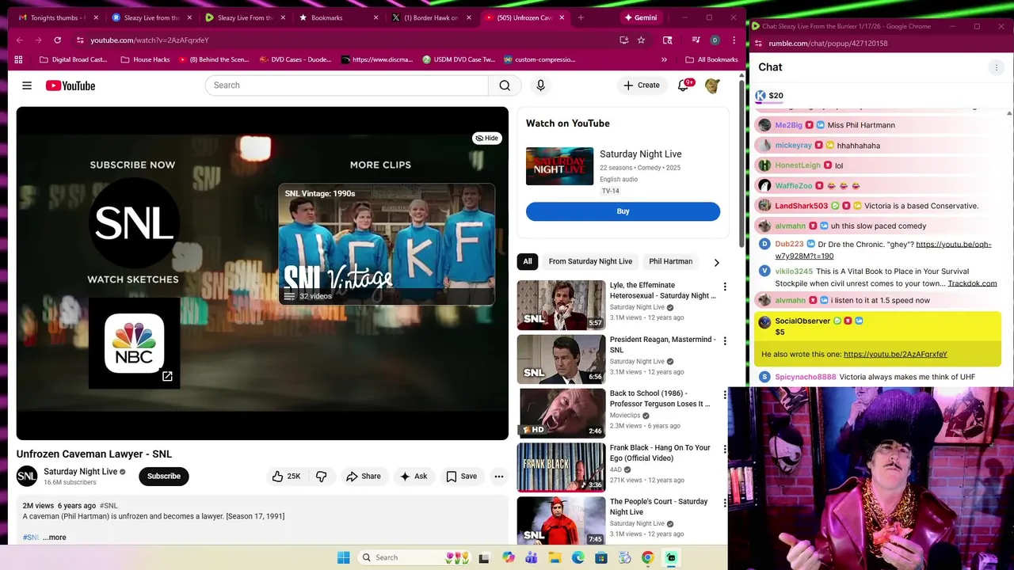The width and height of the screenshot is (1014, 570).
Task: Open the YouTube account avatar menu
Action: click(712, 85)
